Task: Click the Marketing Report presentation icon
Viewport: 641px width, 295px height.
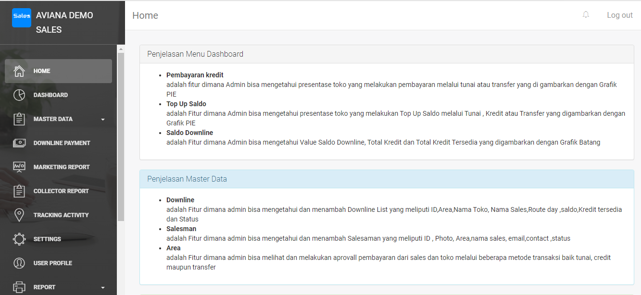Action: pos(19,167)
